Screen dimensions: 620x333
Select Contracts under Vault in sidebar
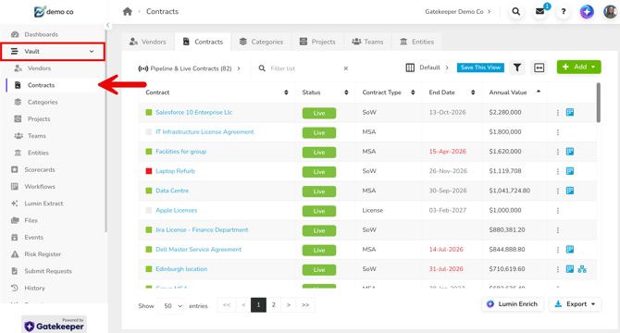[x=41, y=85]
